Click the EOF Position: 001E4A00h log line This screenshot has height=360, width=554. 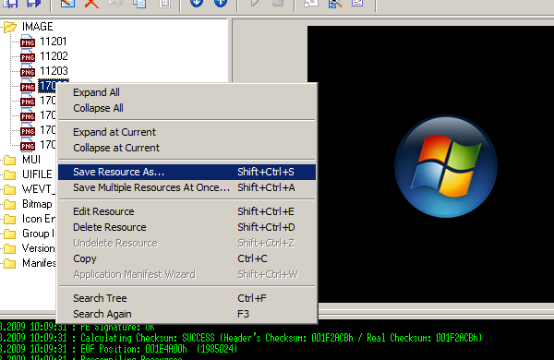(x=119, y=349)
